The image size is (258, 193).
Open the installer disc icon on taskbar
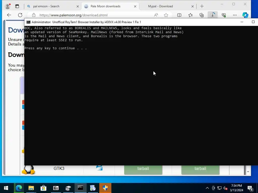93,188
